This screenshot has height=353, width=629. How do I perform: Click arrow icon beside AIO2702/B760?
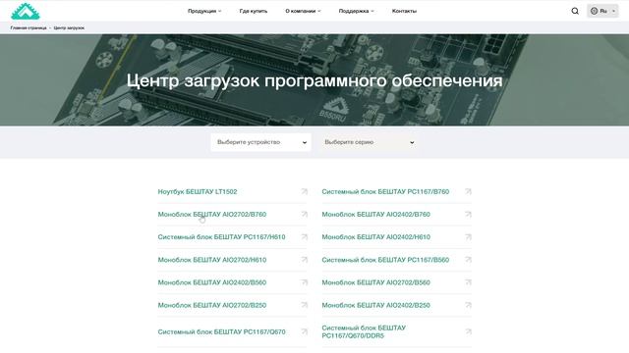pos(304,215)
